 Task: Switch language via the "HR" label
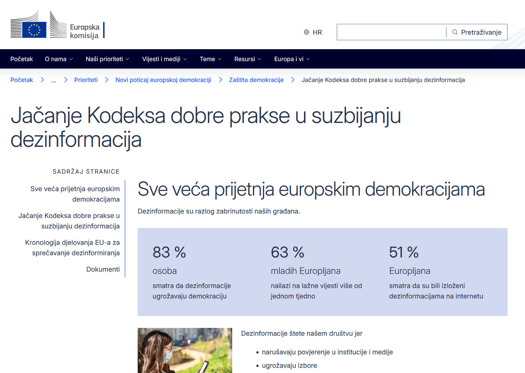317,32
